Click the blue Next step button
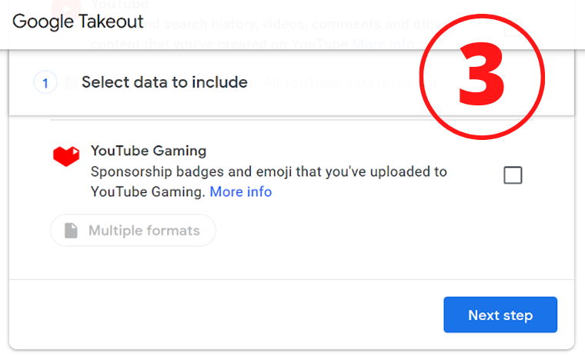 coord(500,314)
